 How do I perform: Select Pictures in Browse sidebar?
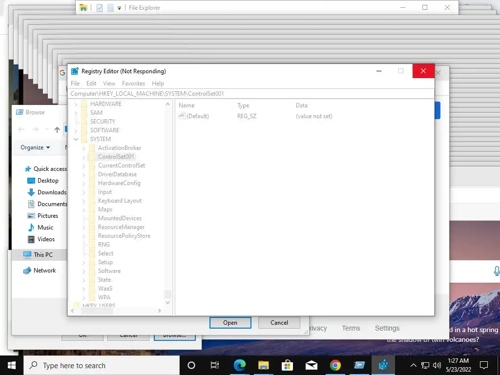[43, 215]
